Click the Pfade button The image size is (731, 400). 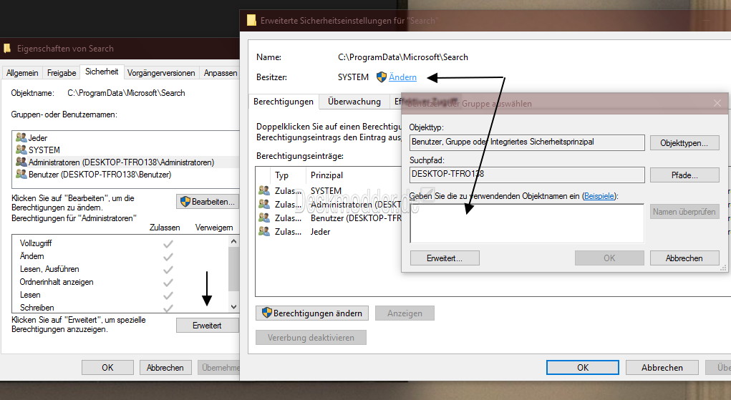coord(684,175)
